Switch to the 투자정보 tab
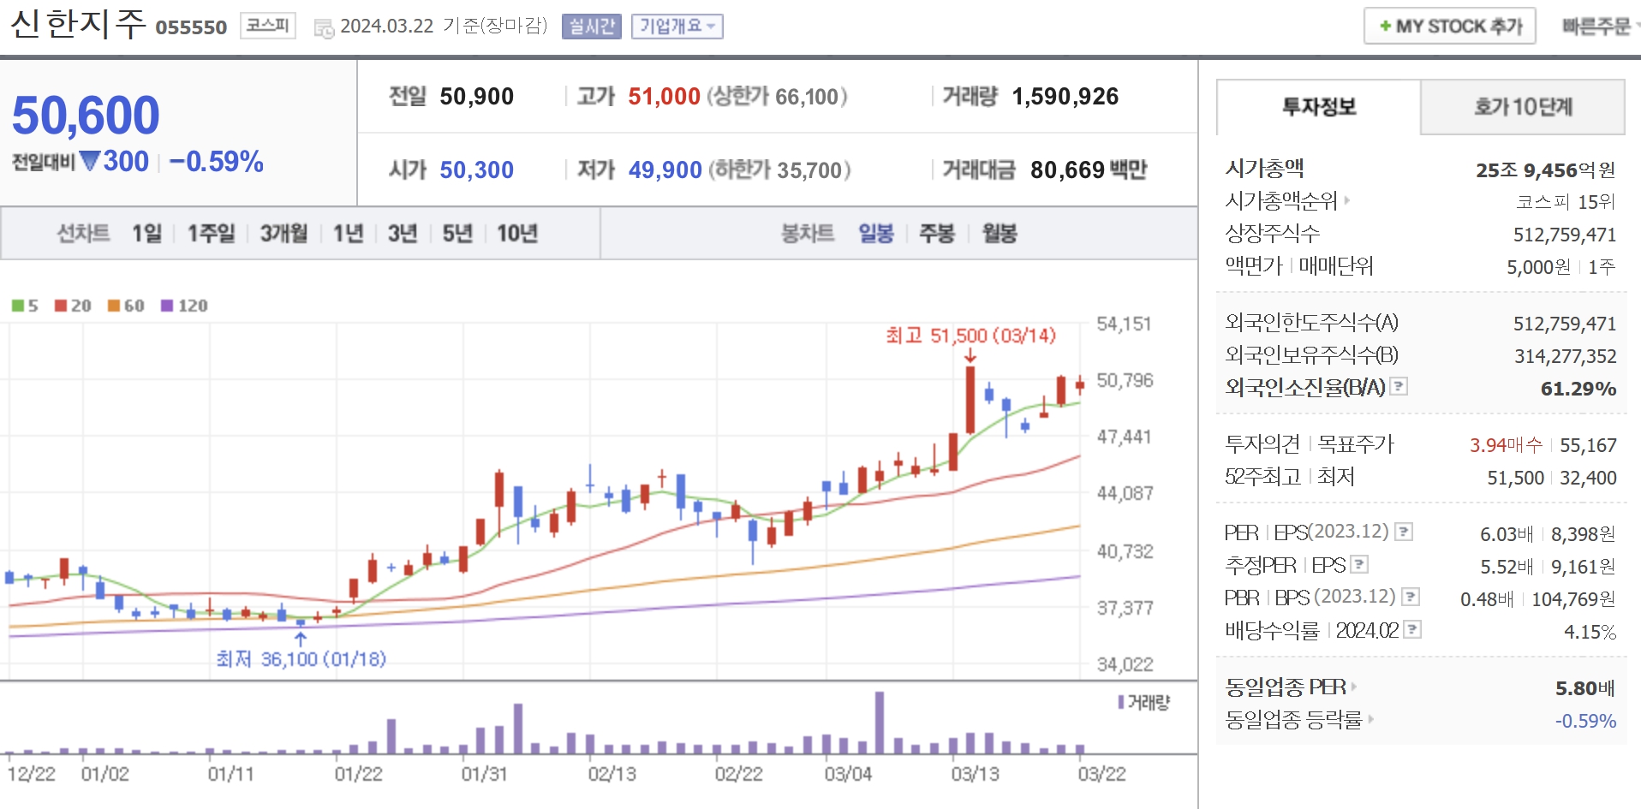Image resolution: width=1641 pixels, height=809 pixels. tap(1319, 107)
